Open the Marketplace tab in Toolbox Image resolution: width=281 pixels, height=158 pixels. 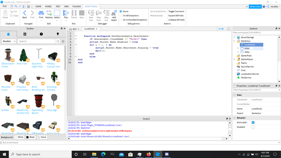[x=9, y=34]
